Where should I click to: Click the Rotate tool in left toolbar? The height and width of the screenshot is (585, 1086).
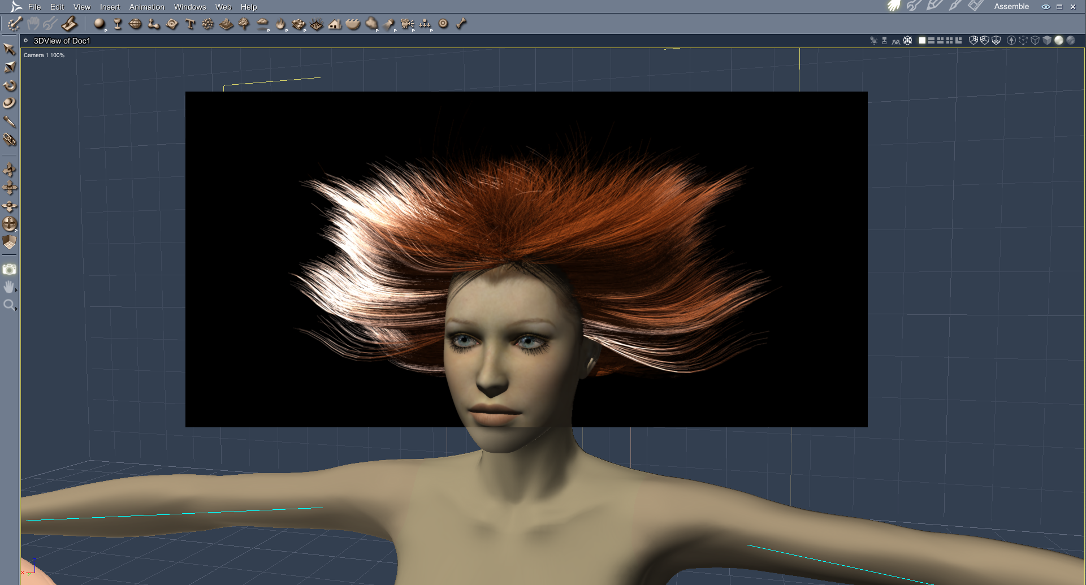[10, 86]
